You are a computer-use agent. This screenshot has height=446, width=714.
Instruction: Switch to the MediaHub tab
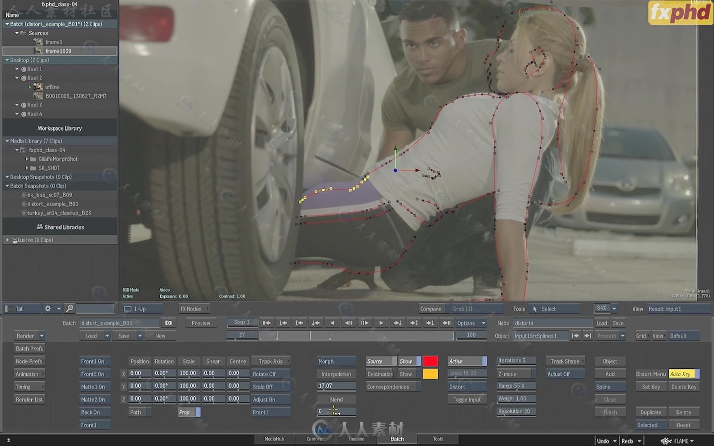[274, 439]
